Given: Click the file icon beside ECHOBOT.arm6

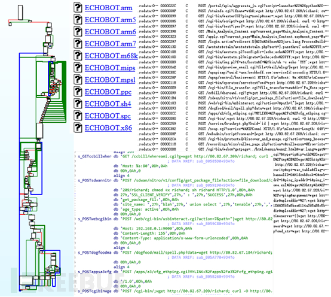Looking at the screenshot, I should pos(78,32).
